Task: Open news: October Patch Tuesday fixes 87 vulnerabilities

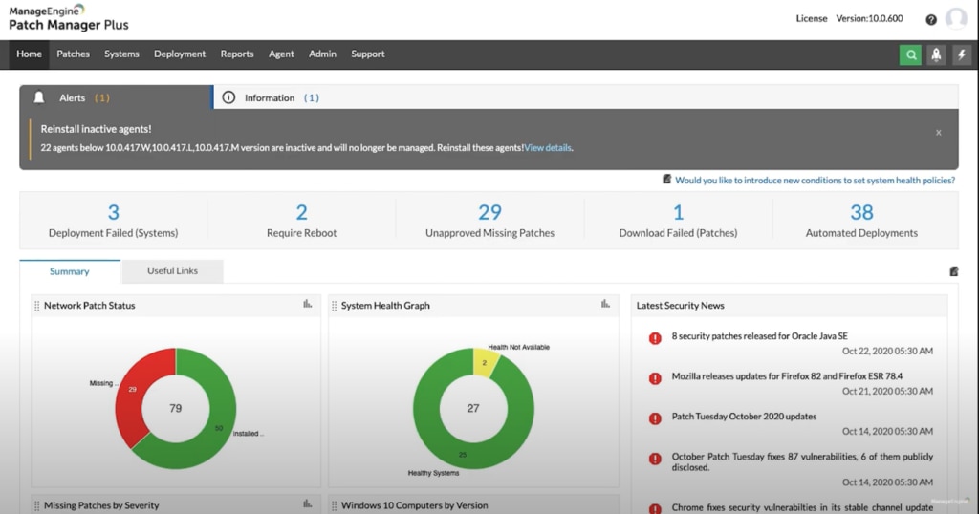Action: [802, 461]
